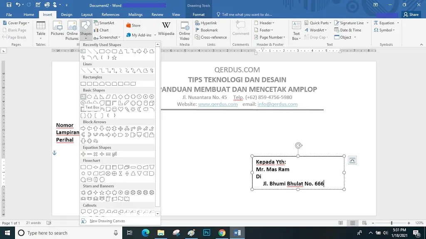Pick the Plus sign in Equation Shapes
426x239 pixels.
click(83, 154)
